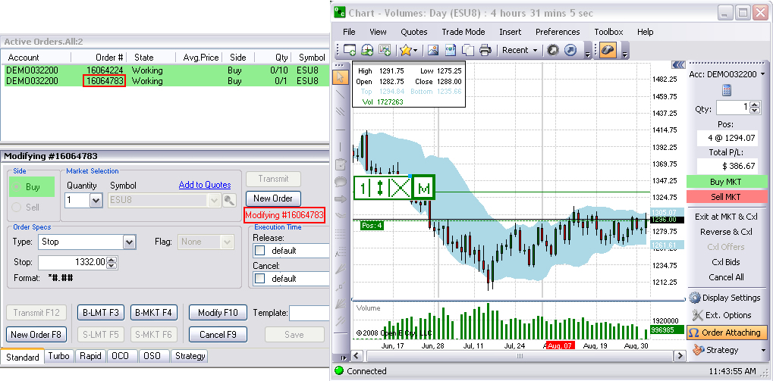Open the favorites star toolbar icon
This screenshot has height=381, width=773.
407,50
